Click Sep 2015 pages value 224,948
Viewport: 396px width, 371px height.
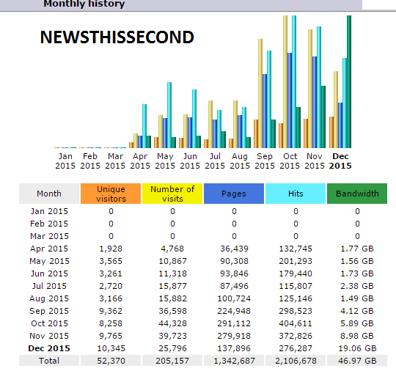tap(234, 311)
